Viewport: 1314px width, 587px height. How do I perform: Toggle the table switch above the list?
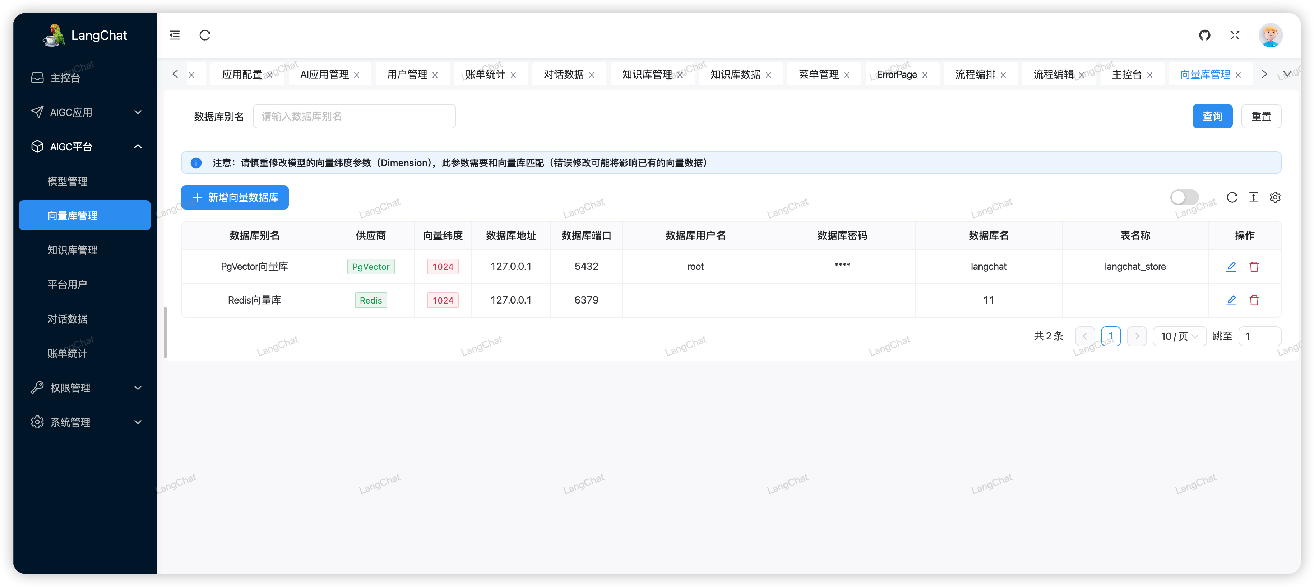pos(1184,198)
